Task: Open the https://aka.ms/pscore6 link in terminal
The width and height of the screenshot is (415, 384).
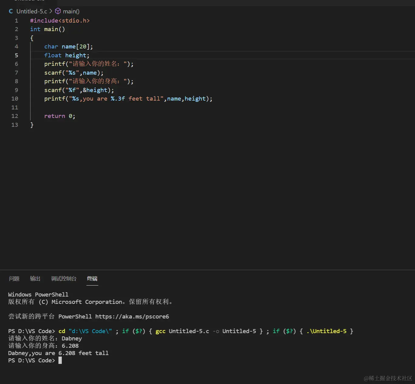Action: (132, 316)
